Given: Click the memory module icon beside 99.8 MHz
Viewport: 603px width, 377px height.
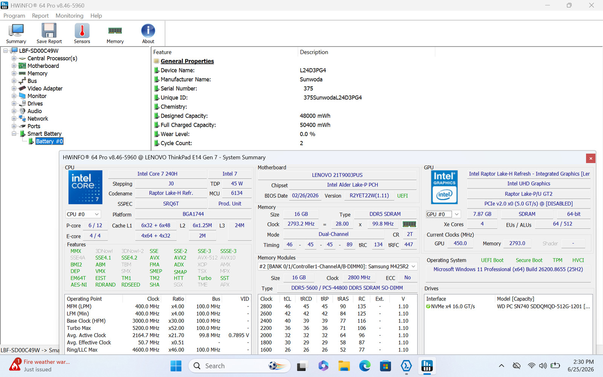Looking at the screenshot, I should [409, 224].
